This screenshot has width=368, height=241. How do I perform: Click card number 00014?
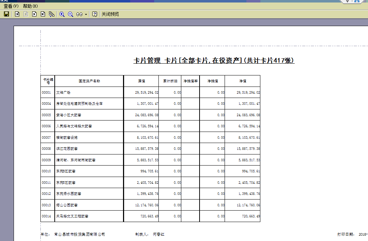tap(46, 216)
